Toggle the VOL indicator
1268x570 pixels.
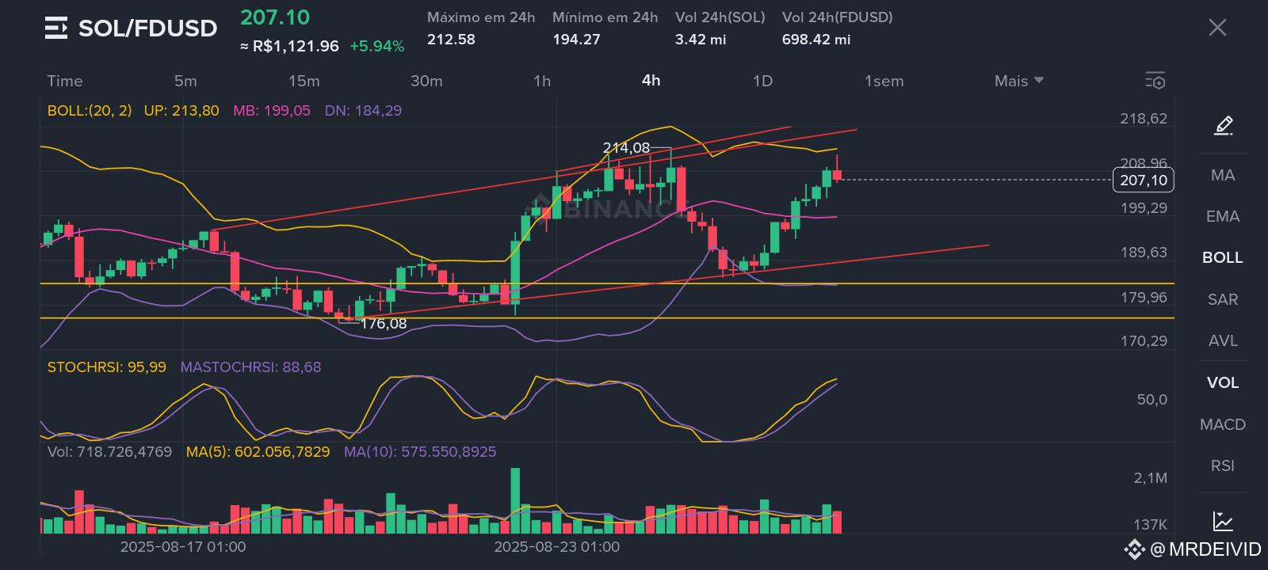(1223, 382)
